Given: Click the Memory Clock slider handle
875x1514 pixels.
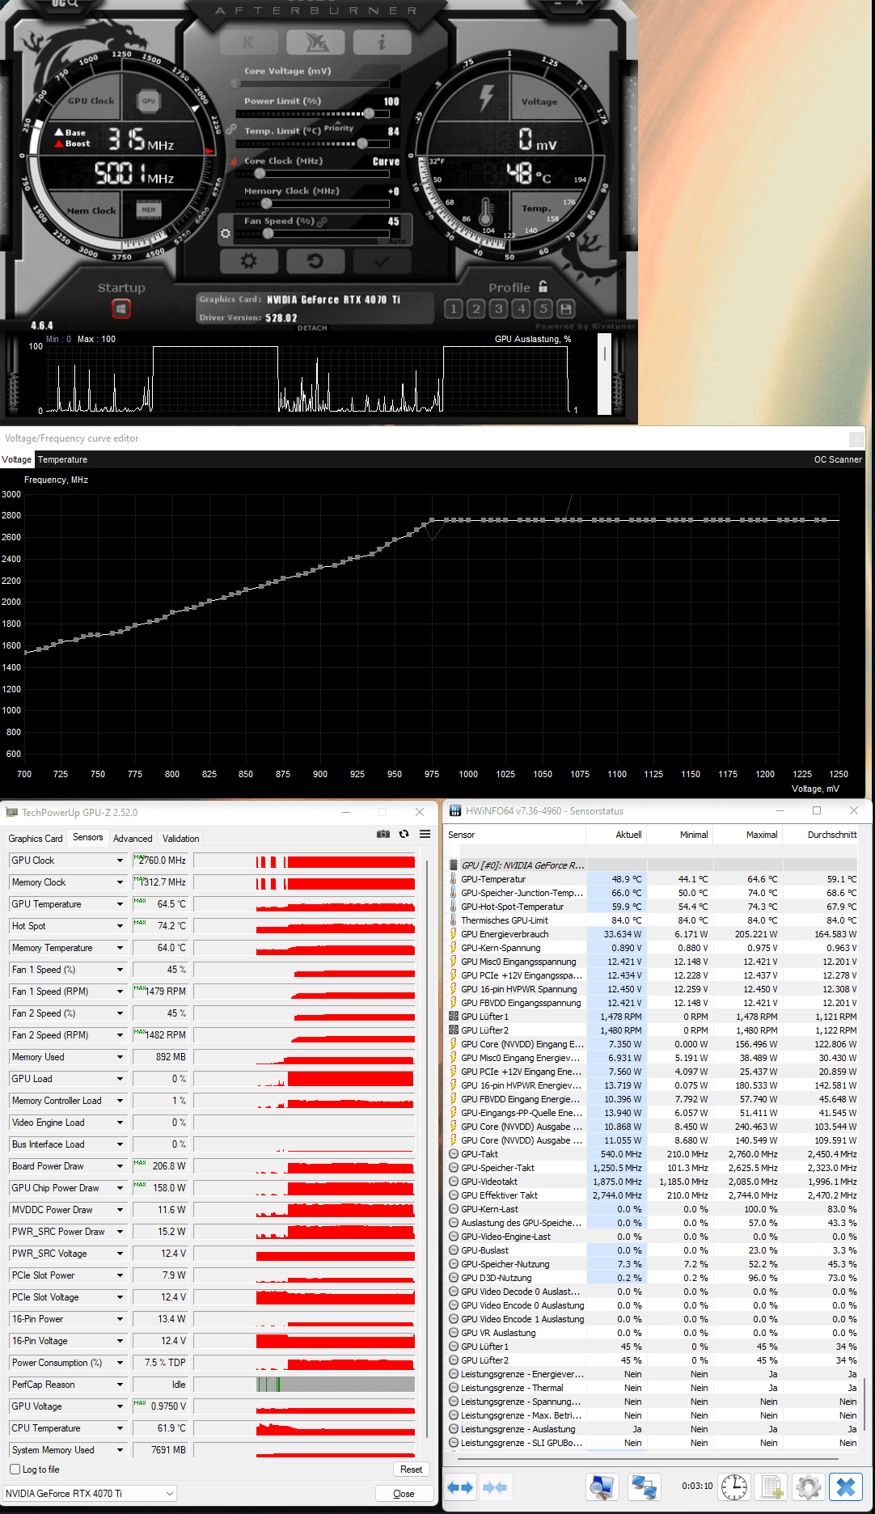Looking at the screenshot, I should [267, 204].
